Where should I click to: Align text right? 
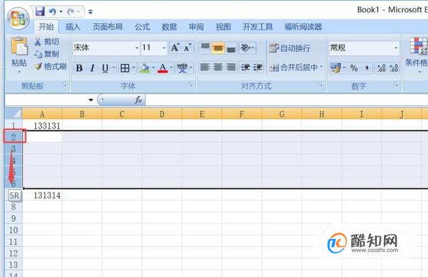tap(231, 67)
